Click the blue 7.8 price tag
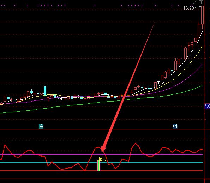The height and width of the screenshot is (183, 210). point(207,106)
